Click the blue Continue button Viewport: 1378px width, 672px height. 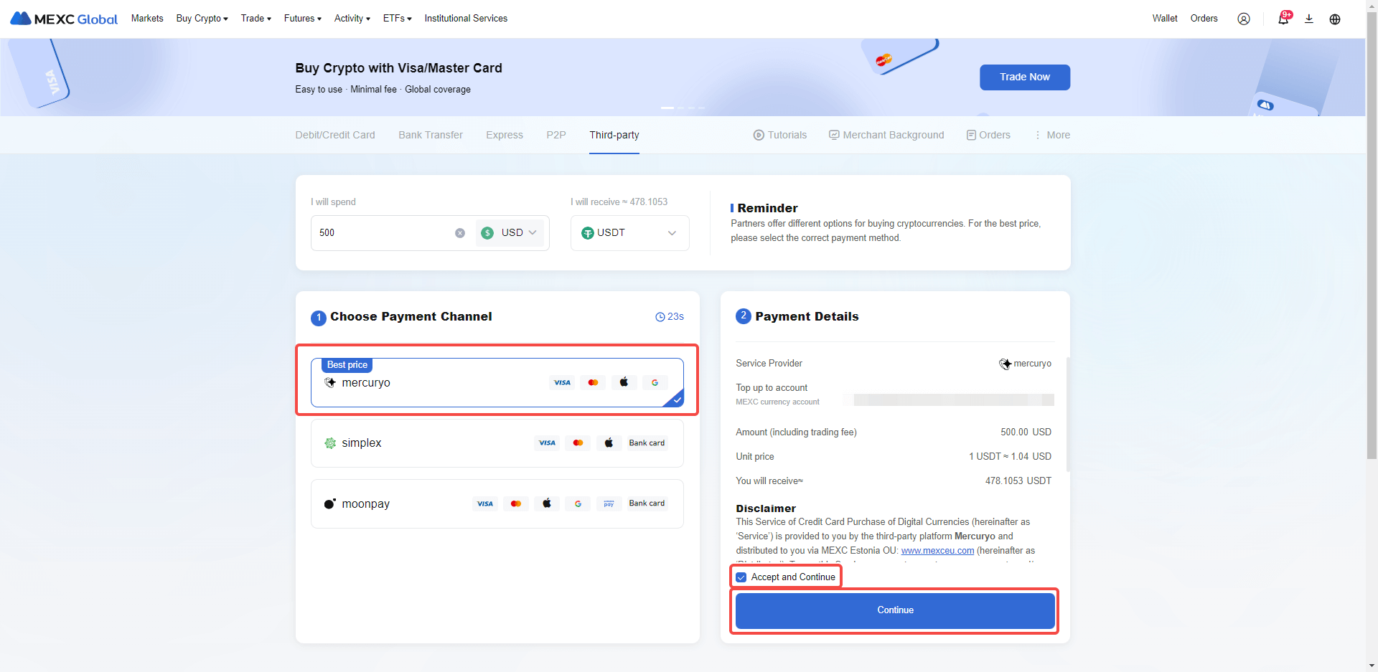pyautogui.click(x=895, y=610)
